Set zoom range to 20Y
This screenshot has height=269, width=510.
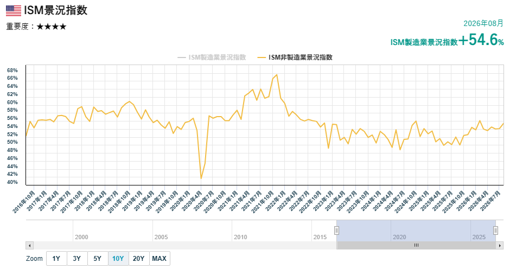point(138,259)
